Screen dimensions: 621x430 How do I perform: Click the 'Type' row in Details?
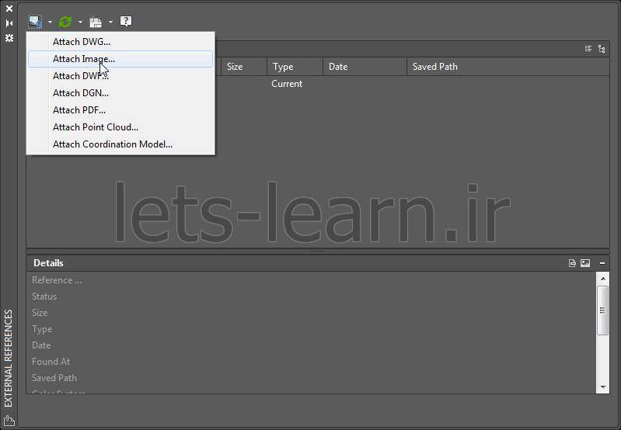pyautogui.click(x=312, y=329)
